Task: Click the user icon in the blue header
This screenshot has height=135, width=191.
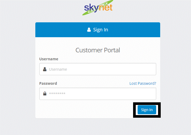Action: coord(89,29)
